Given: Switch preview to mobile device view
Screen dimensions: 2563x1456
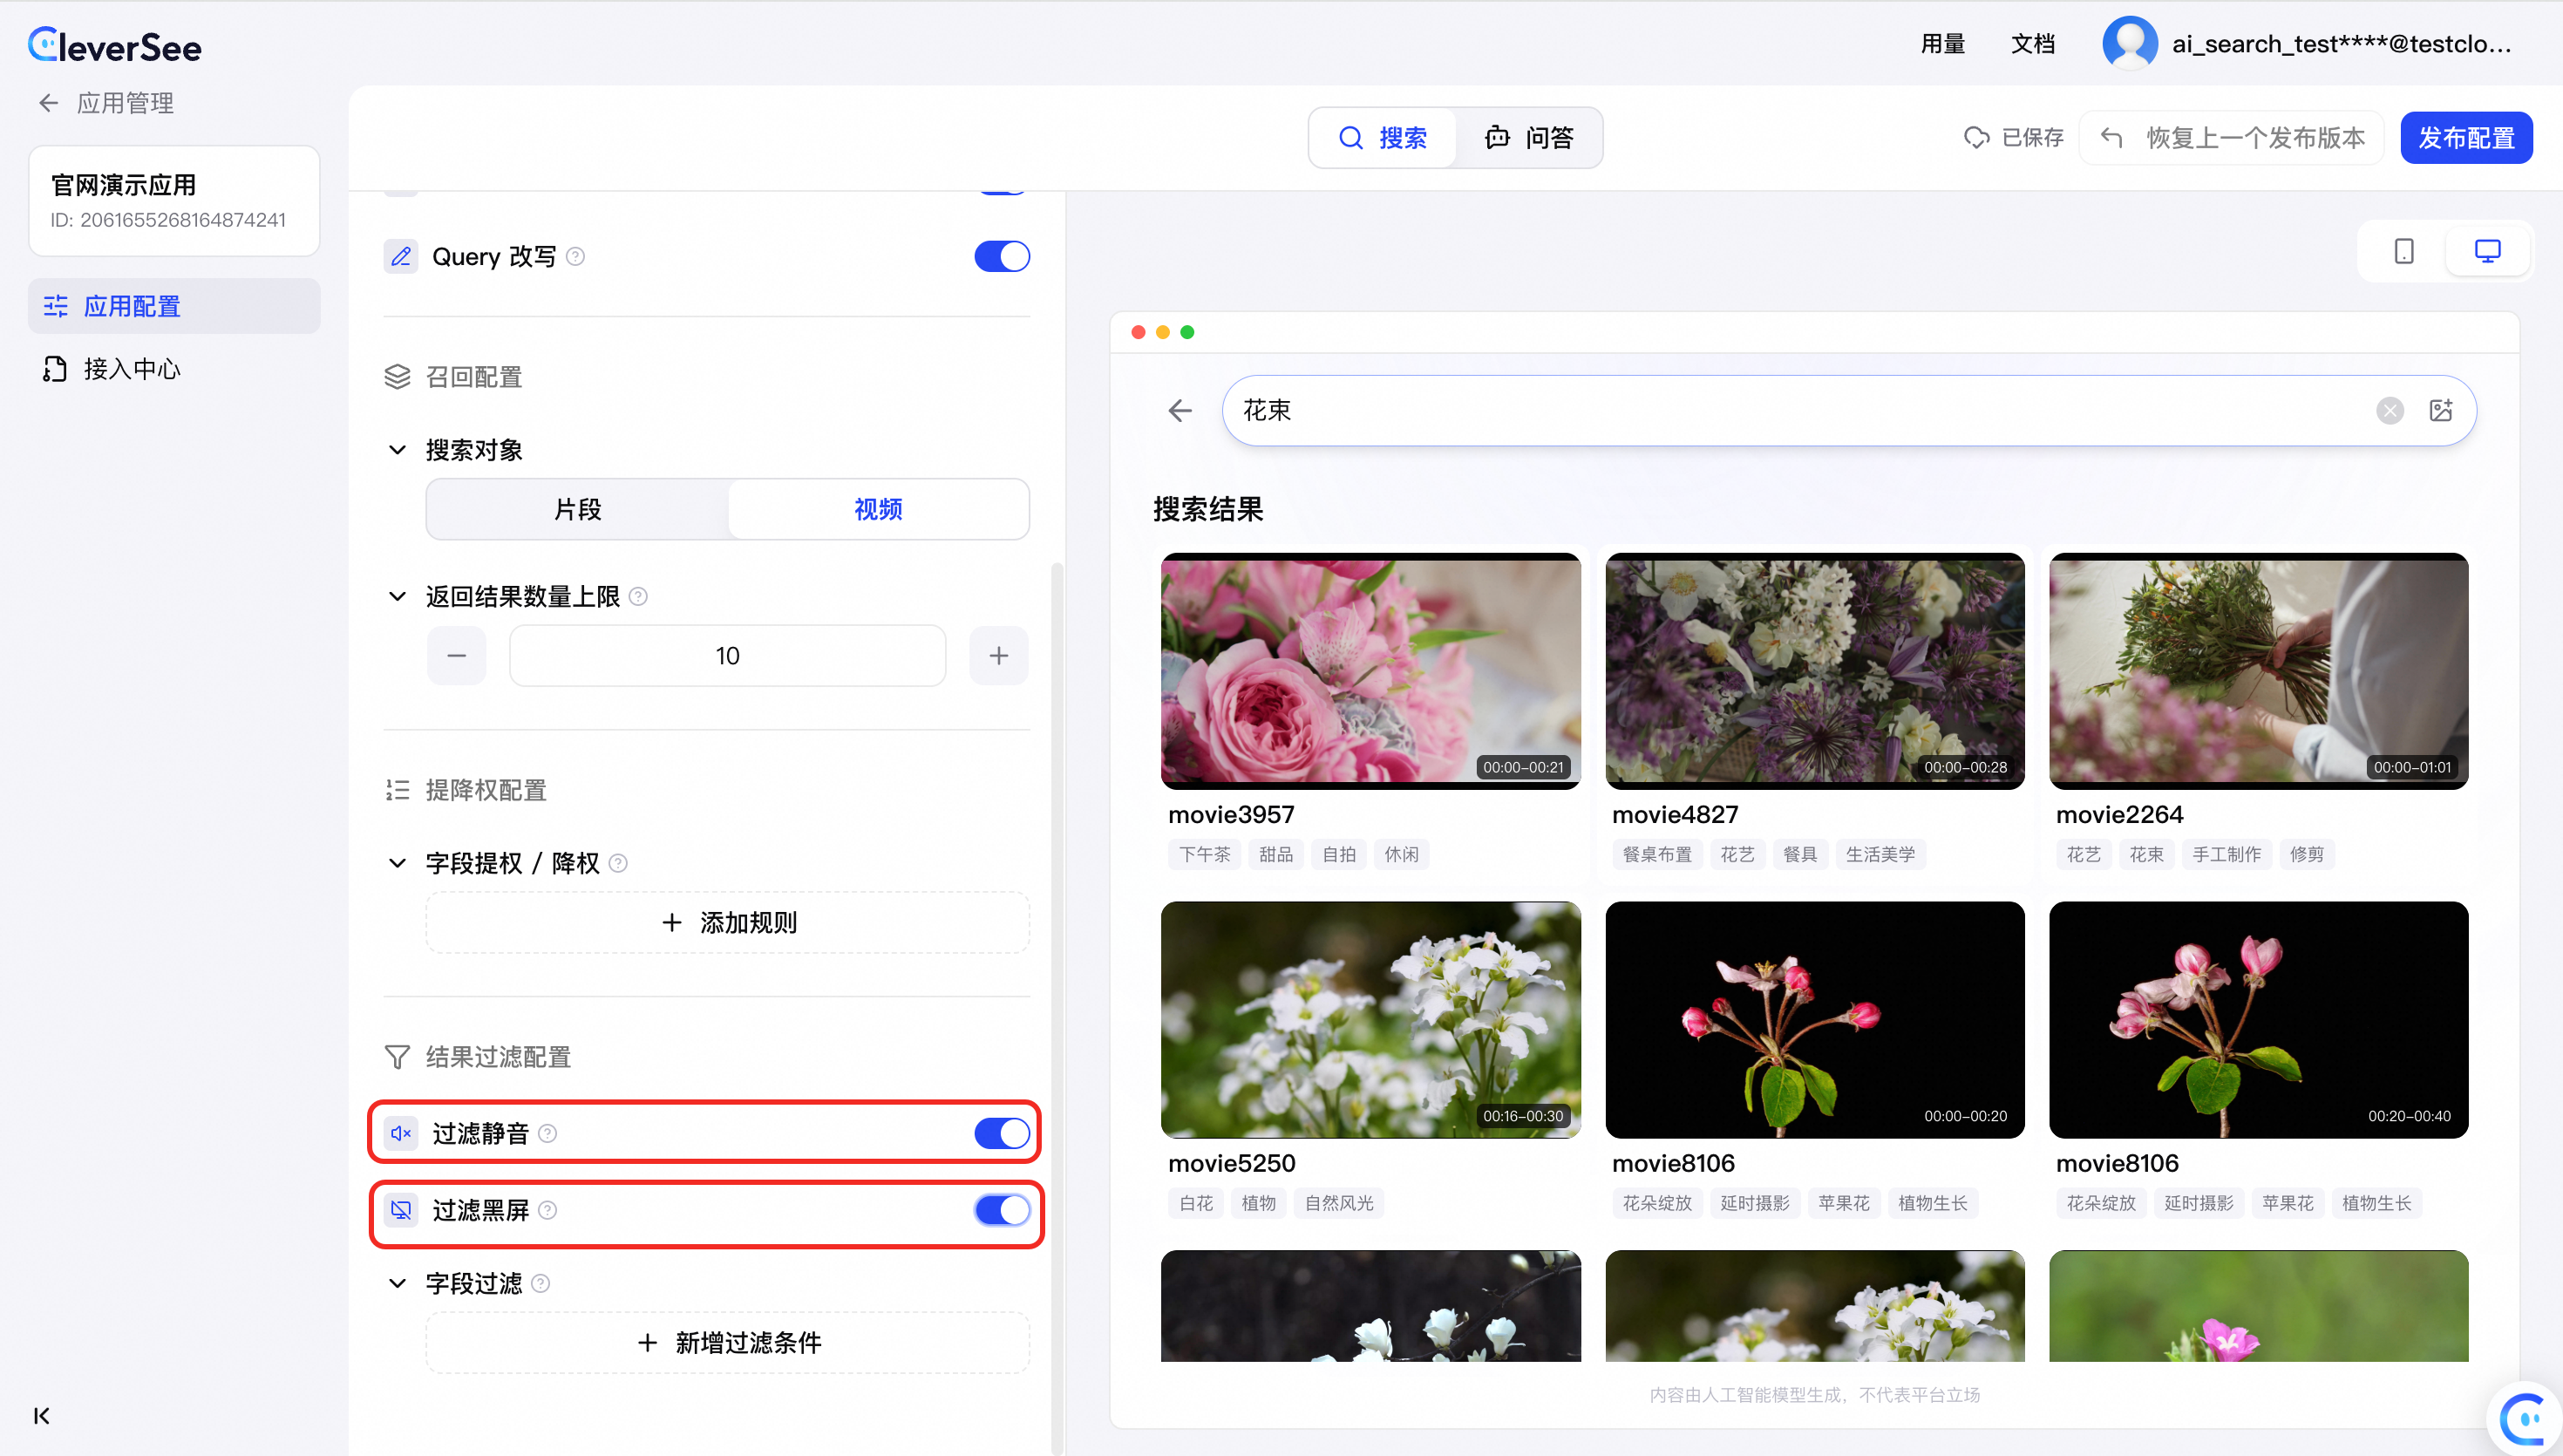Looking at the screenshot, I should click(2404, 251).
